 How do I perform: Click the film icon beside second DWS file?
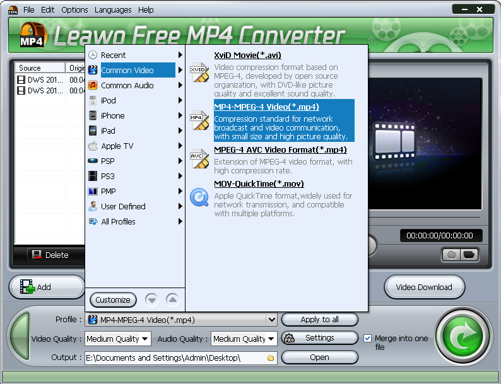coord(21,90)
